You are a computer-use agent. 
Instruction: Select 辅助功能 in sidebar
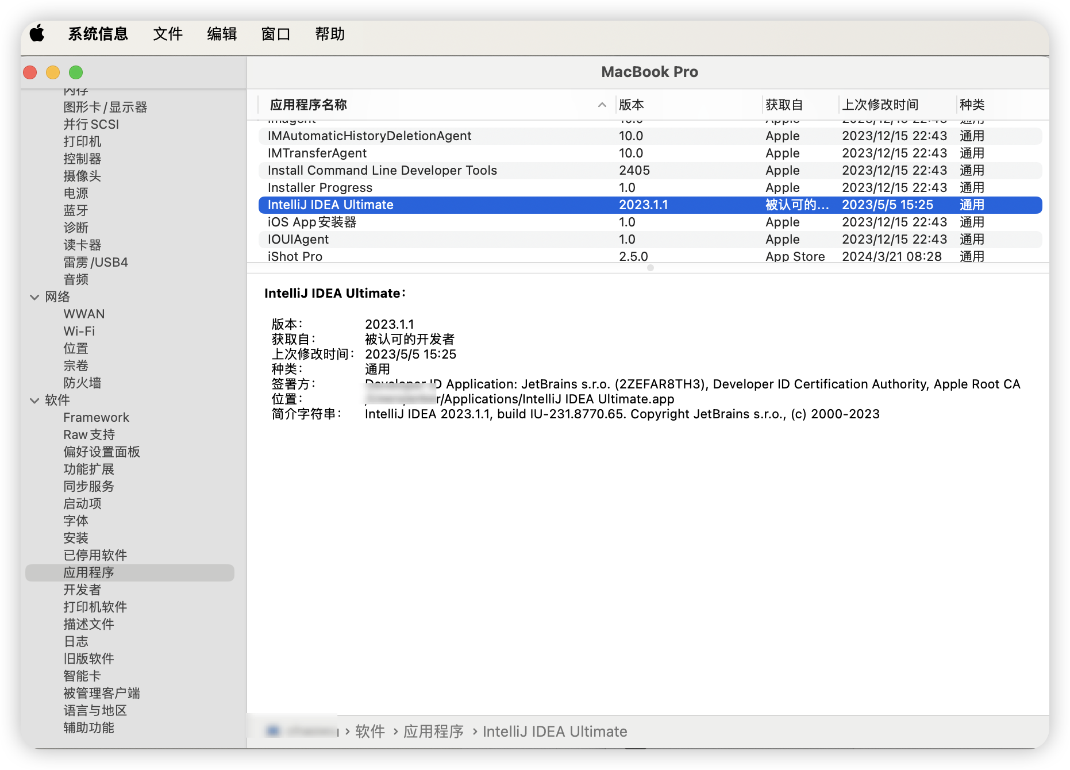[x=88, y=728]
